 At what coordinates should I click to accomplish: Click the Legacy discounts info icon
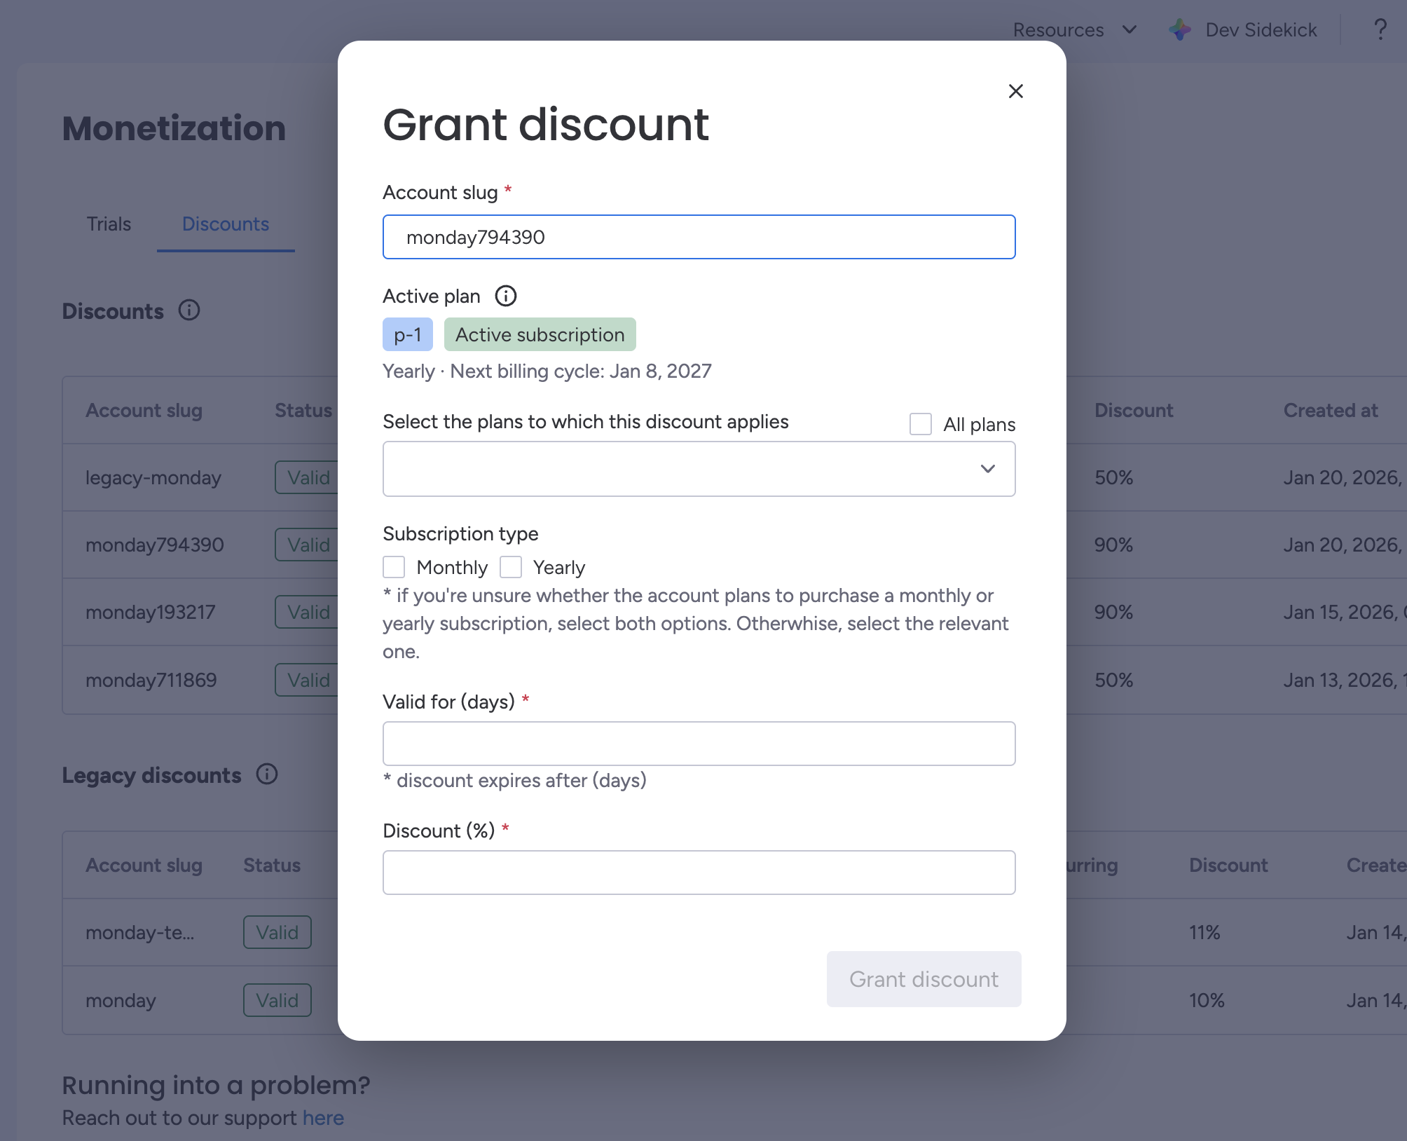[x=266, y=775]
